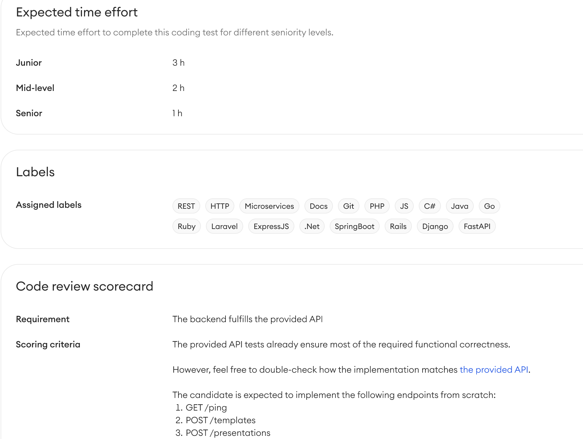Click the Django label chip
The height and width of the screenshot is (439, 583).
point(435,226)
